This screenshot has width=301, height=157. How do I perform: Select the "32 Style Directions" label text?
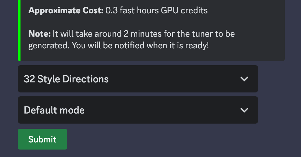[66, 79]
